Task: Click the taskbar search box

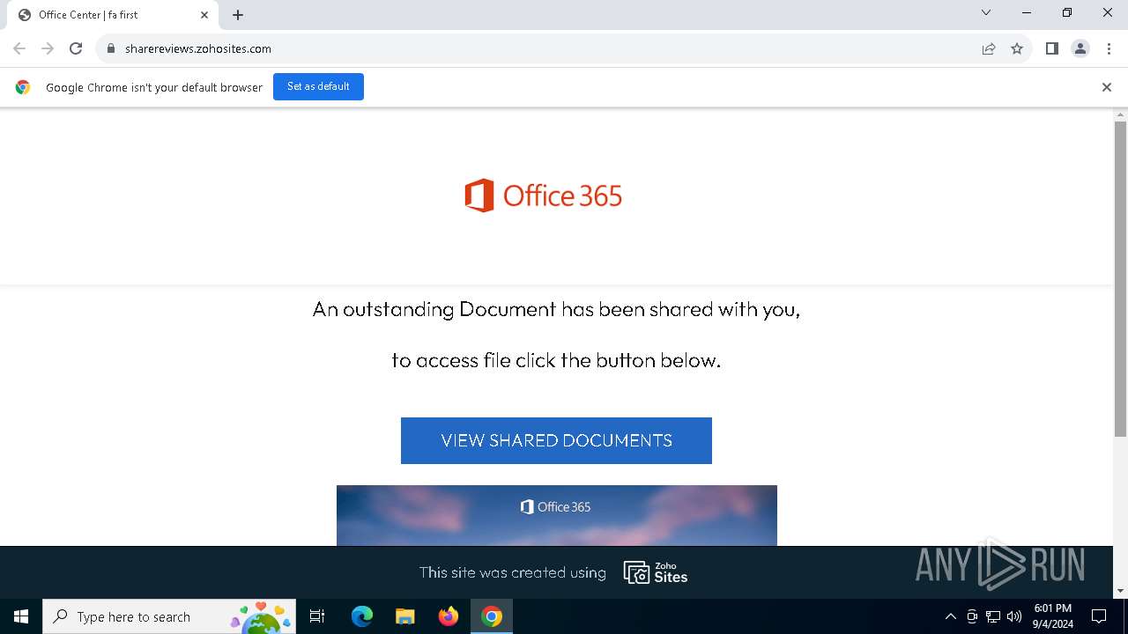Action: coord(169,616)
